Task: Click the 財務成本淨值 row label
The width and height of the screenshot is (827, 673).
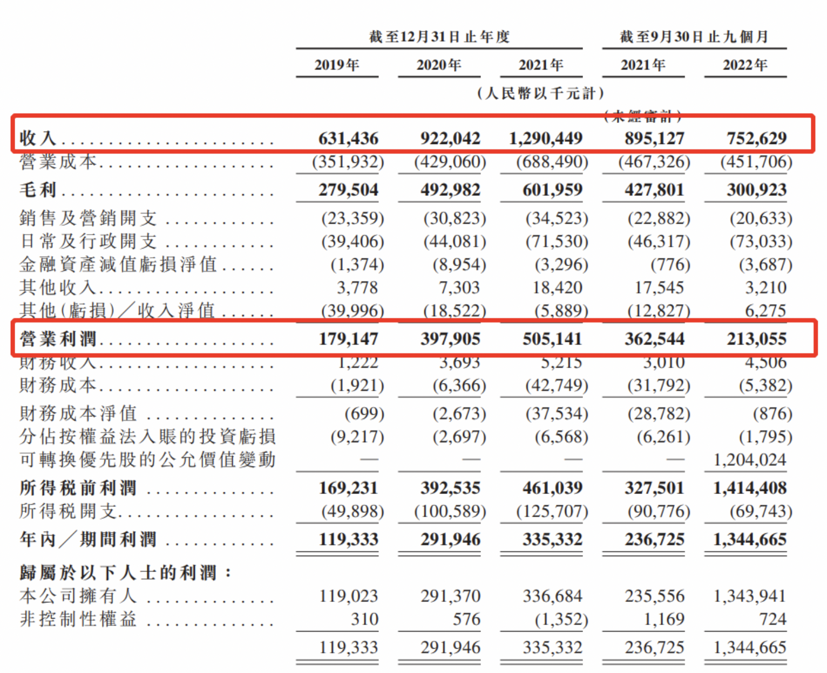Action: (78, 414)
